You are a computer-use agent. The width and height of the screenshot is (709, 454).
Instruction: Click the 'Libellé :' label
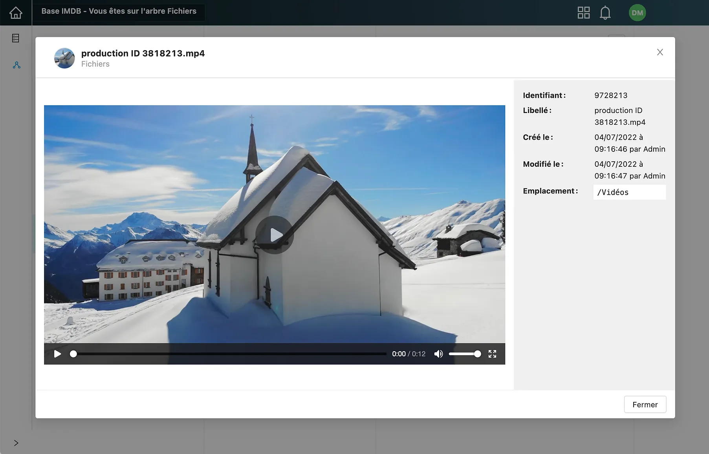coord(537,110)
